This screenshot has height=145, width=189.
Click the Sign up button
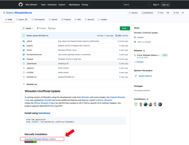click(x=165, y=5)
